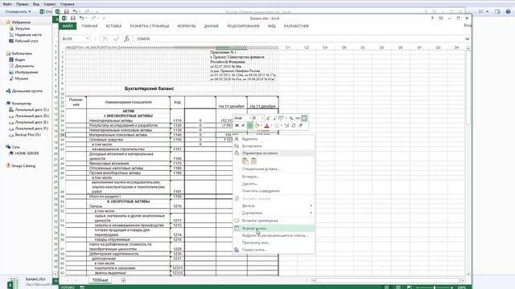The width and height of the screenshot is (515, 289).
Task: Choose Очистить содержимое in context menu
Action: point(274,191)
